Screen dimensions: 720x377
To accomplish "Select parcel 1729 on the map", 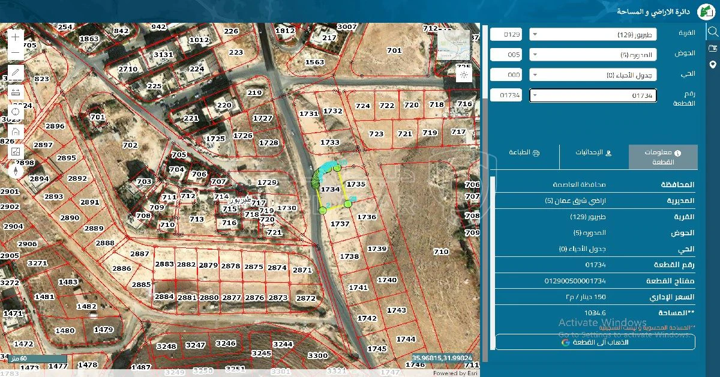I will 267,182.
